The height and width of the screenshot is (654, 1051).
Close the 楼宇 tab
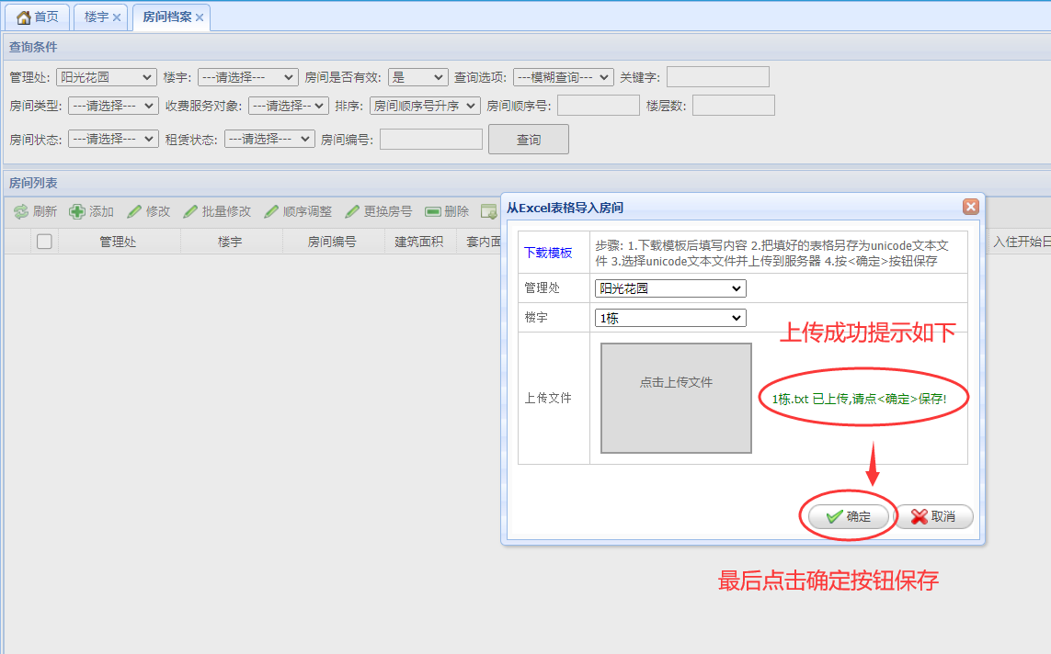point(117,17)
